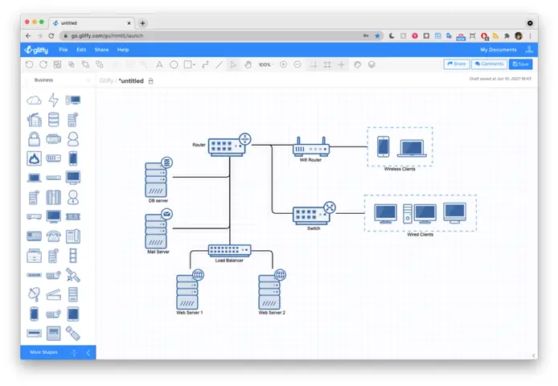Pick the satellite dish shape
558x386 pixels.
point(34,294)
